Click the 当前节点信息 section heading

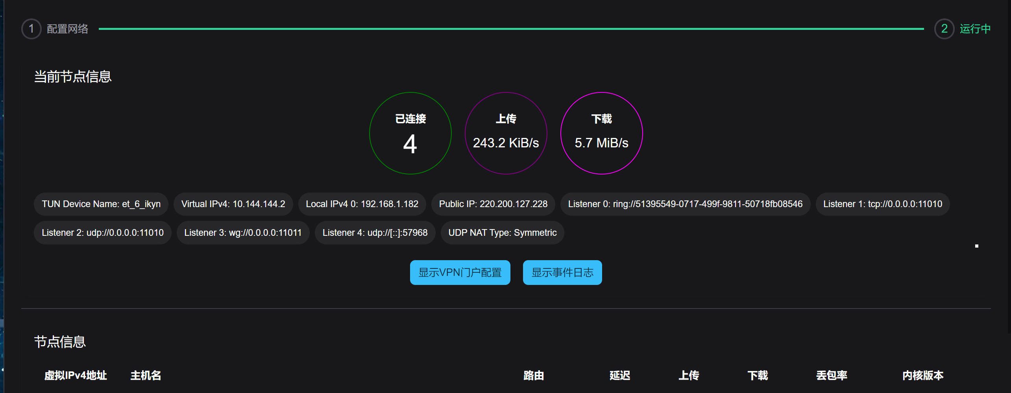72,77
